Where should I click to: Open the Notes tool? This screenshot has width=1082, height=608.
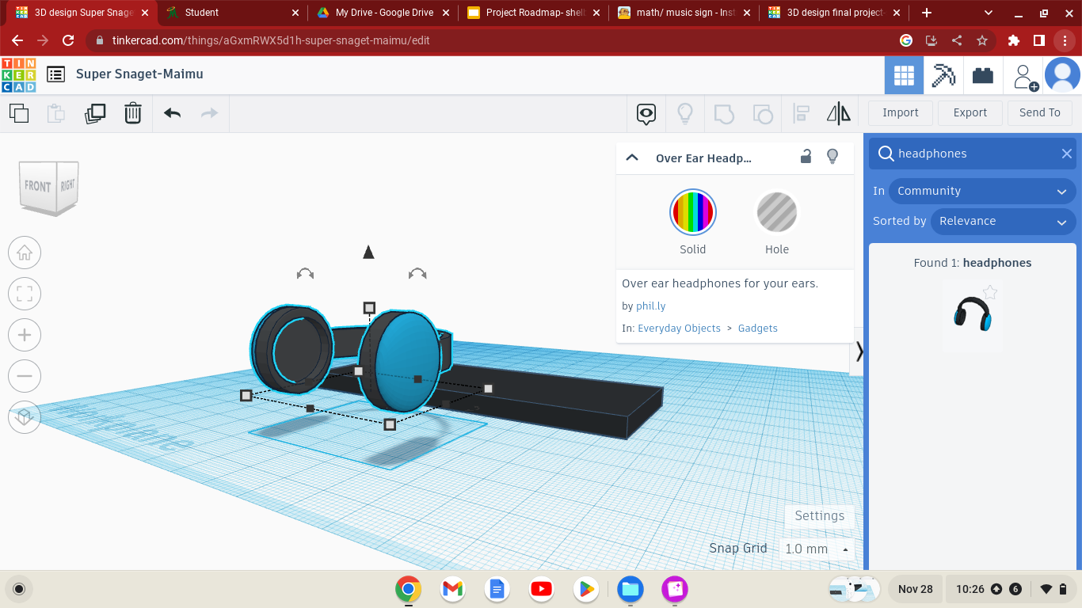click(x=646, y=113)
